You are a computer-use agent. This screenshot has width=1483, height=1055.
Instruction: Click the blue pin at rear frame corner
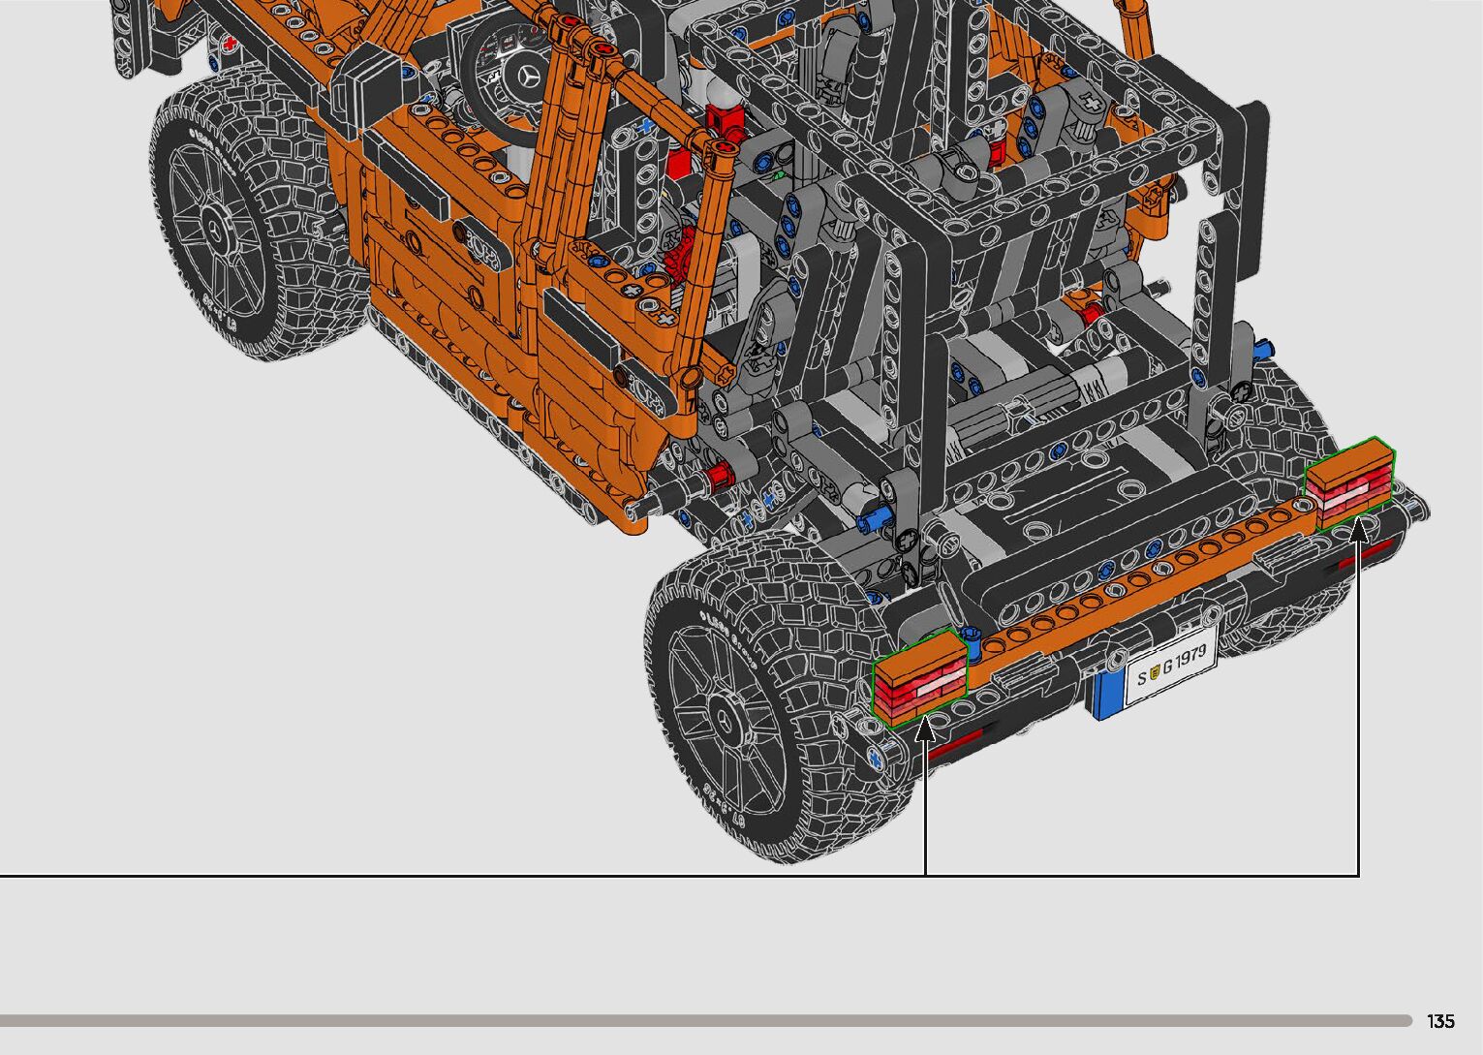point(875,518)
